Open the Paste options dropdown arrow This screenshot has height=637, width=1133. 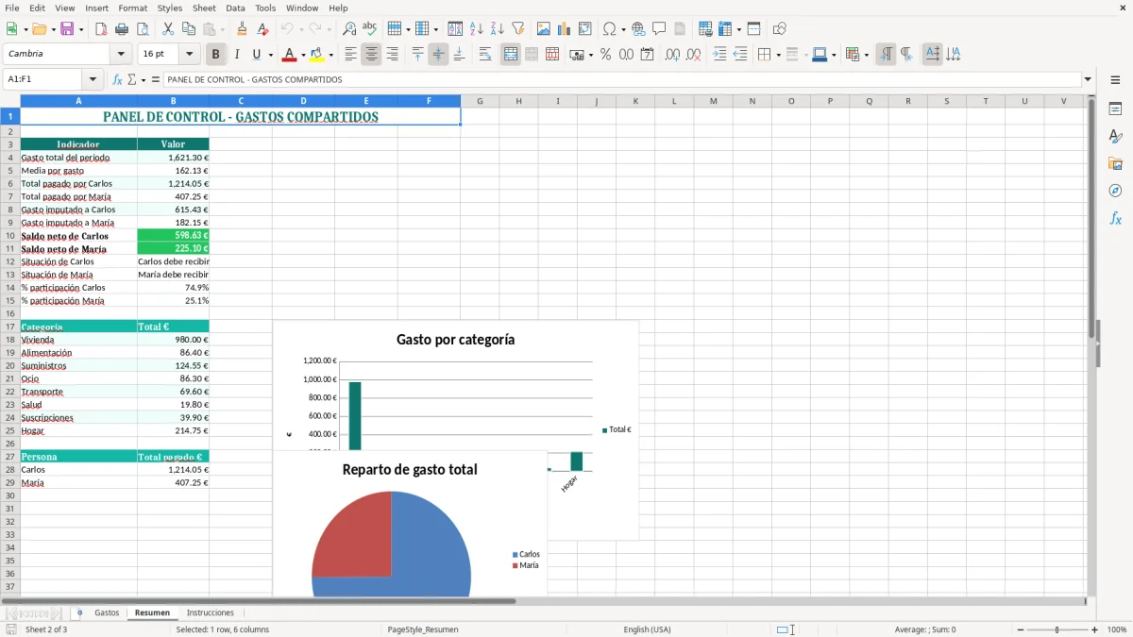click(223, 29)
